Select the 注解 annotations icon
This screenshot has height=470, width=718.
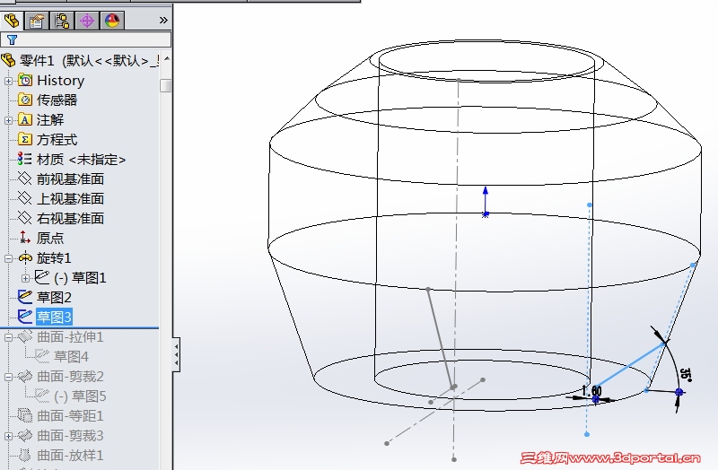[25, 120]
